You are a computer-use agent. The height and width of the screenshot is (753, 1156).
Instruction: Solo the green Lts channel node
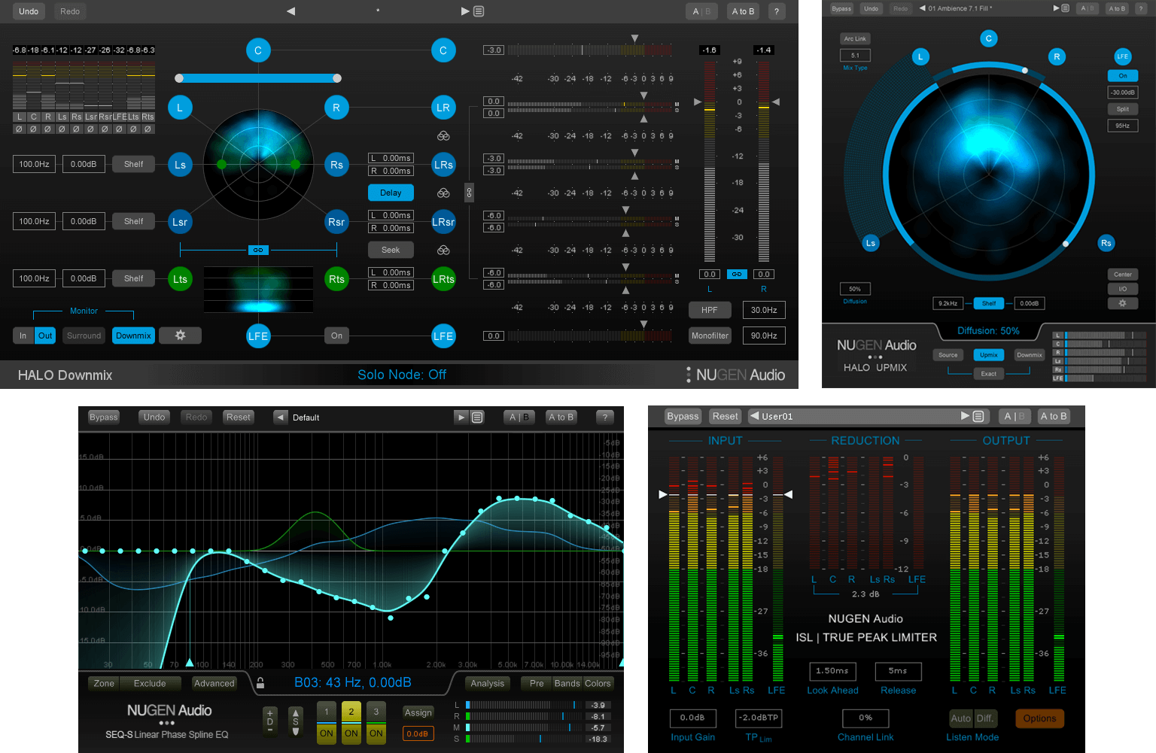180,279
